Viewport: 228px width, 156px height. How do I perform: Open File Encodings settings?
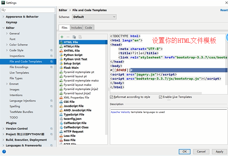click(x=19, y=67)
